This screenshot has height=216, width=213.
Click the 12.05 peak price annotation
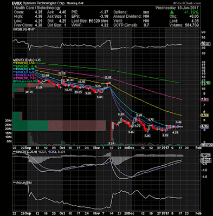pyautogui.click(x=108, y=78)
